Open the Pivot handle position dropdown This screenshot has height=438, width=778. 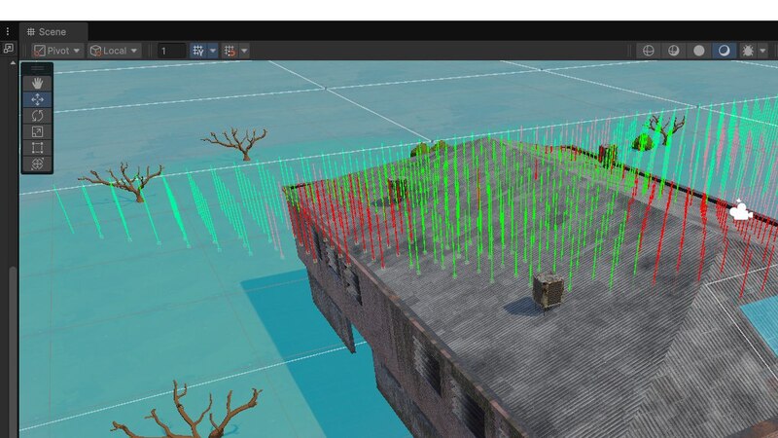[x=56, y=51]
